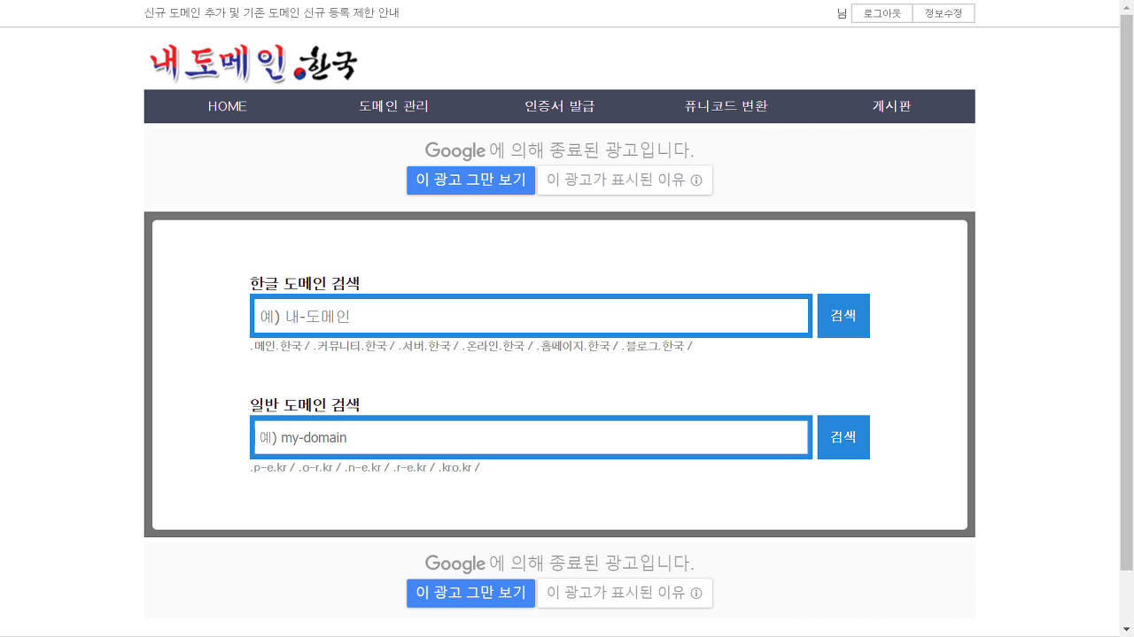Click the 일반 도메인 검색 input field
1134x637 pixels.
pos(532,437)
